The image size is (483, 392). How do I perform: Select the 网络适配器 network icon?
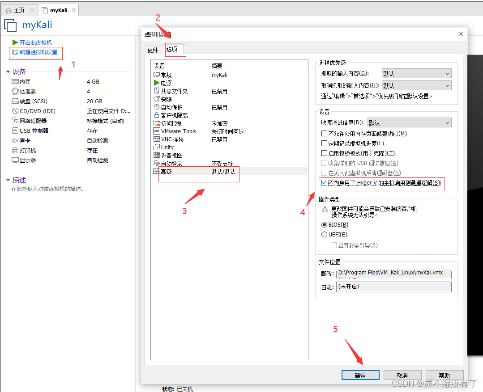(15, 121)
